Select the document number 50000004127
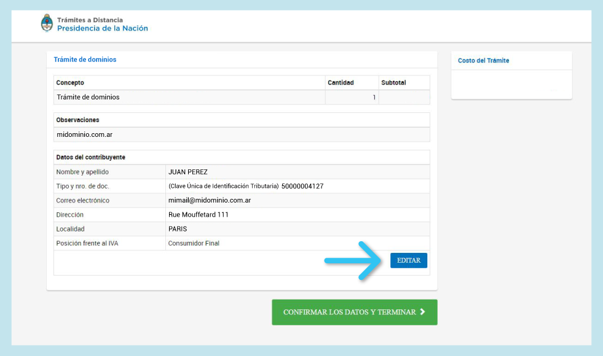 coord(302,186)
